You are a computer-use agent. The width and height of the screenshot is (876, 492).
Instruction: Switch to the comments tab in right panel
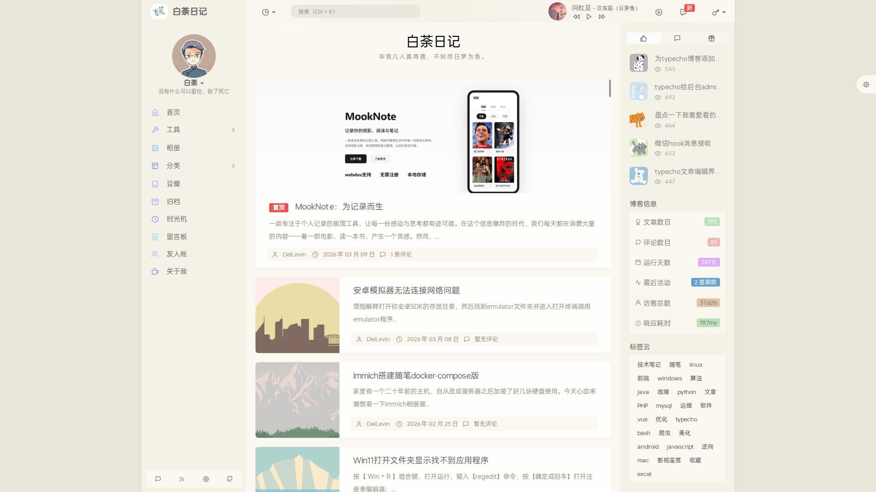[x=677, y=38]
